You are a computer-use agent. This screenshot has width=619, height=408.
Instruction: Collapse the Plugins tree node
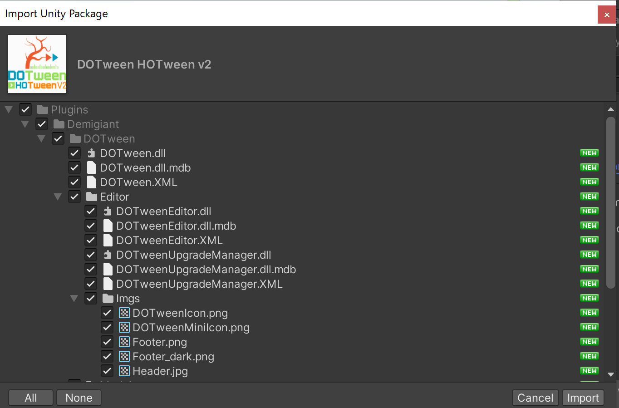pyautogui.click(x=8, y=109)
